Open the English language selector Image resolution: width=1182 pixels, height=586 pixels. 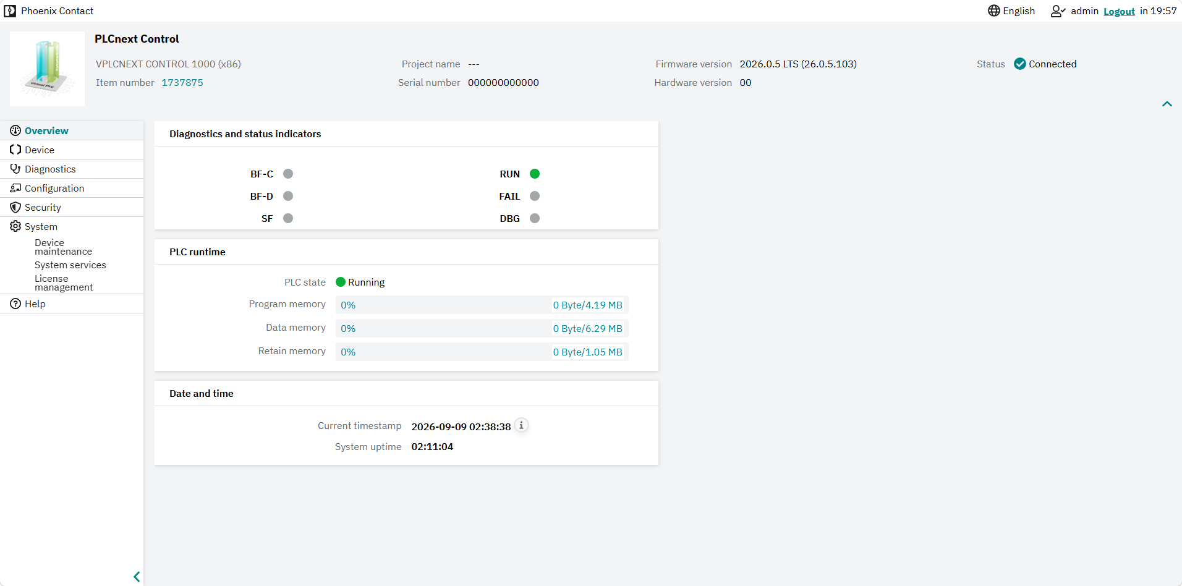[x=1011, y=11]
